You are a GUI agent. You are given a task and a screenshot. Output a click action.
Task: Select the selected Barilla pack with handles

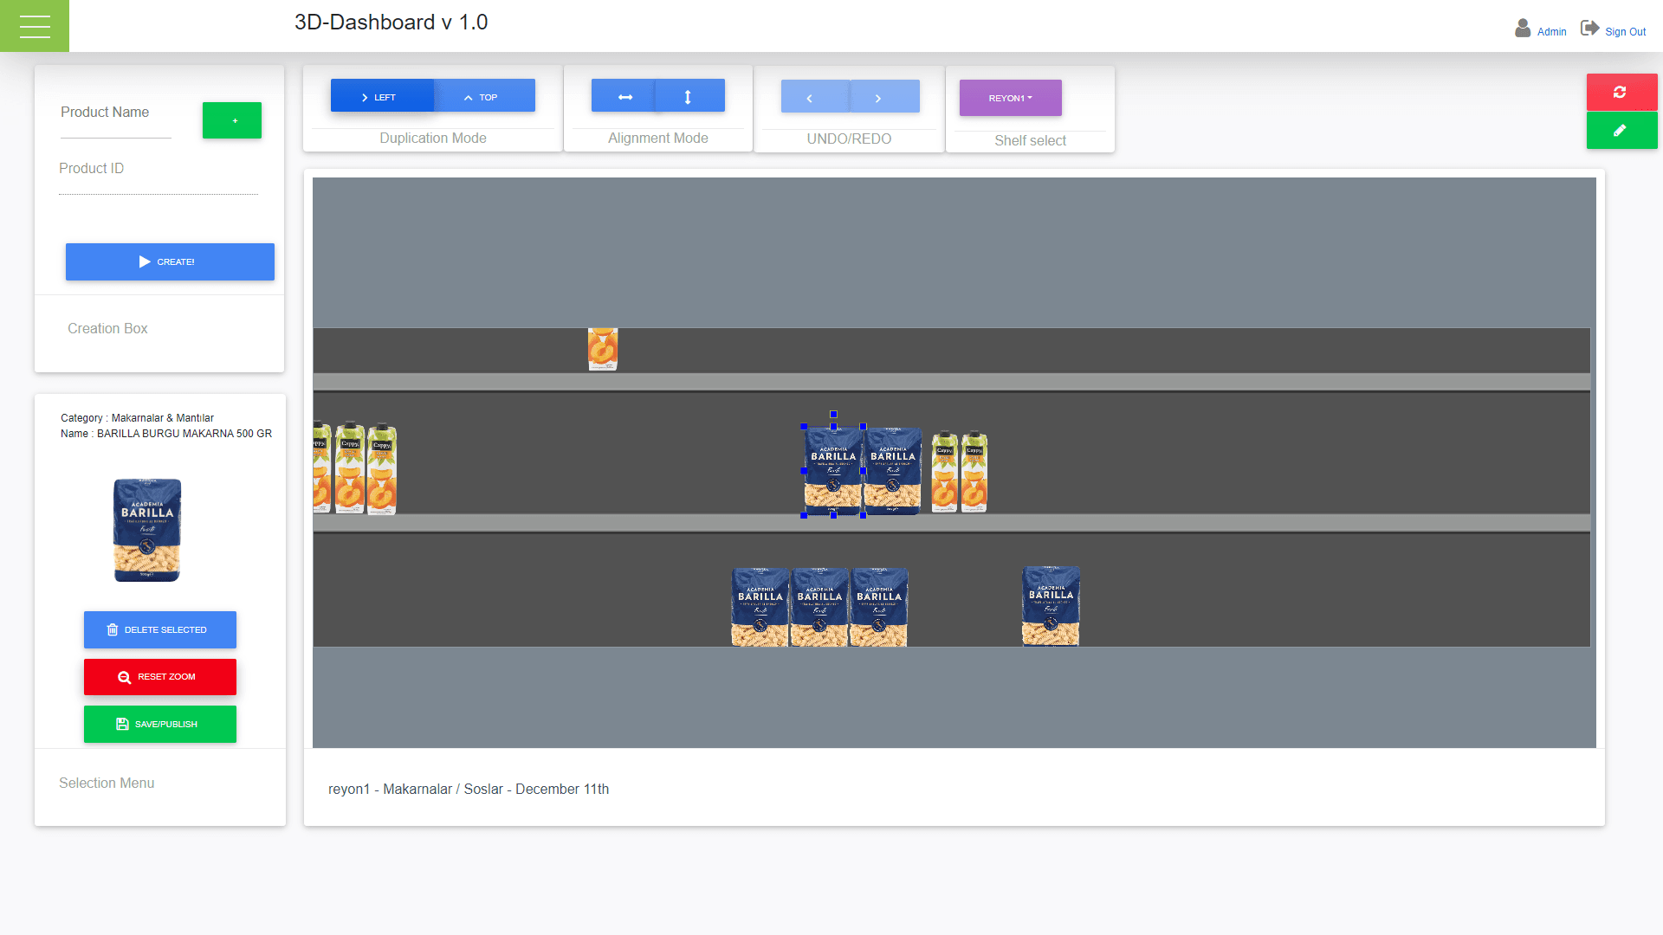click(833, 471)
